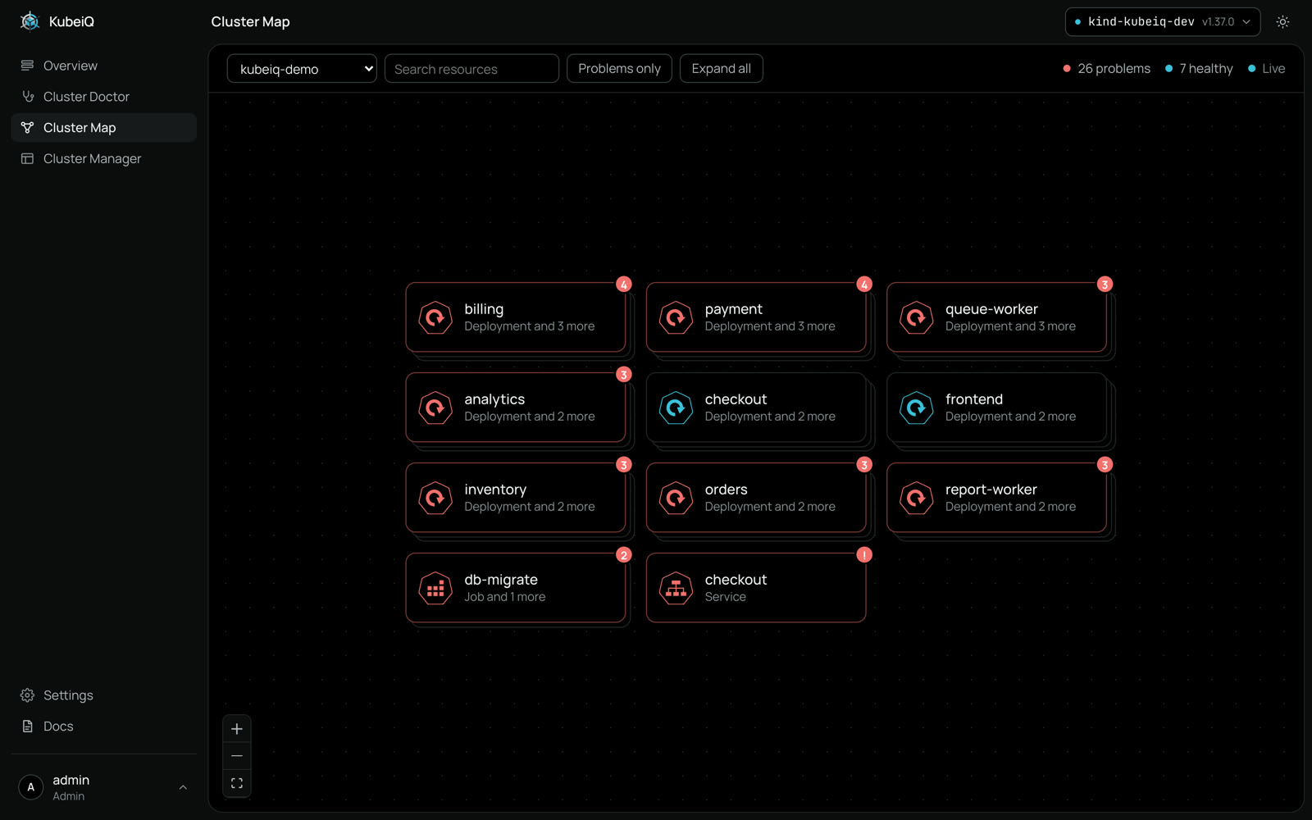Image resolution: width=1312 pixels, height=820 pixels.
Task: Open Cluster Manager in the sidebar
Action: click(x=104, y=159)
